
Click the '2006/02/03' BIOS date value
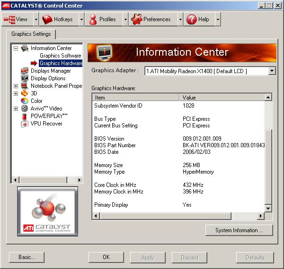point(196,152)
